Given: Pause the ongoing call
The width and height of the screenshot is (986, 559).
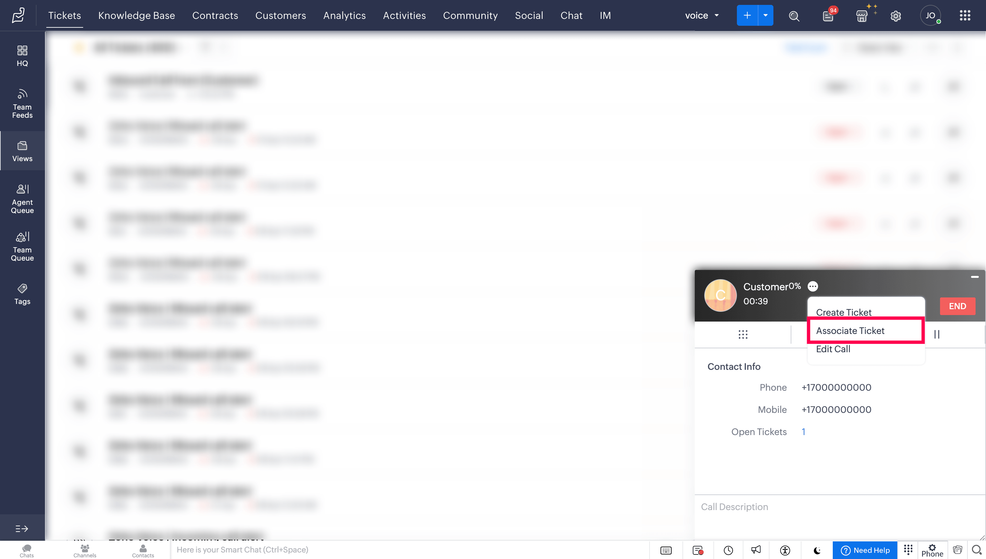Looking at the screenshot, I should [936, 334].
